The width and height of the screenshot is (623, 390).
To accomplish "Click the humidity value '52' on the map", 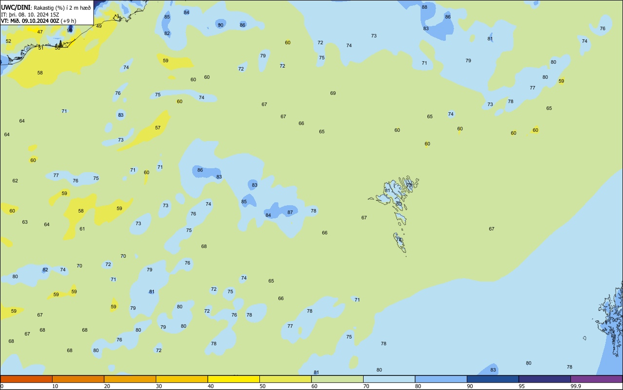I will 8,41.
